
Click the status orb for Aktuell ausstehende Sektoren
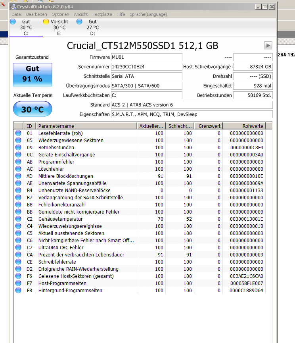(18, 233)
